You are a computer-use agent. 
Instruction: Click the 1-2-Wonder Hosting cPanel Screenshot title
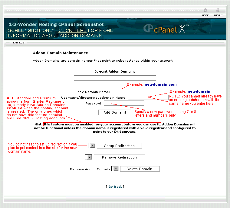[x=56, y=24]
